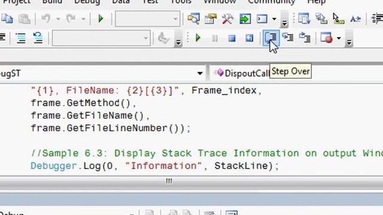The width and height of the screenshot is (383, 215).
Task: Click the Redo arrow icon
Action: tap(71, 19)
